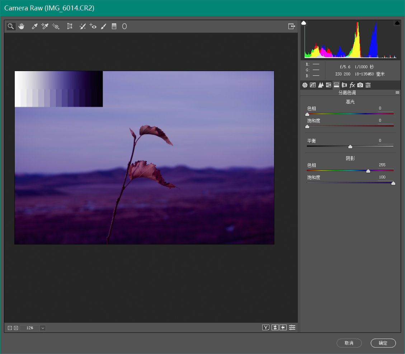
Task: Click the shadows 色相 value 255
Action: click(382, 165)
